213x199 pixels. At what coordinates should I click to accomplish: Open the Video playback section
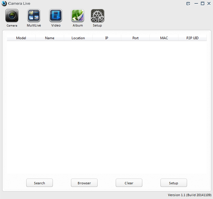tap(56, 16)
